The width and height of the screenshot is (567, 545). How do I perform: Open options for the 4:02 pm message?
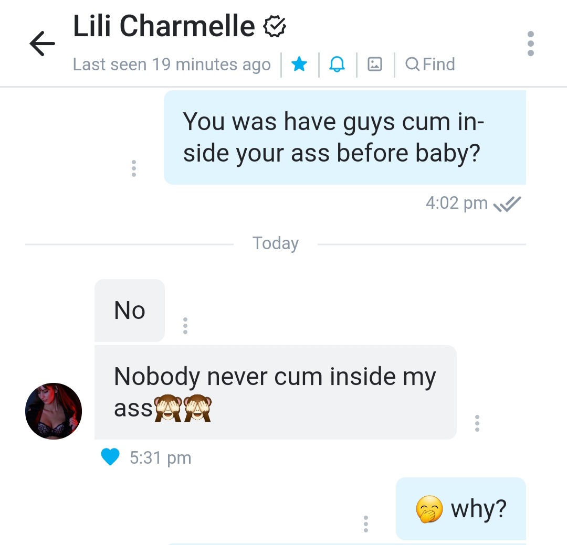(134, 168)
